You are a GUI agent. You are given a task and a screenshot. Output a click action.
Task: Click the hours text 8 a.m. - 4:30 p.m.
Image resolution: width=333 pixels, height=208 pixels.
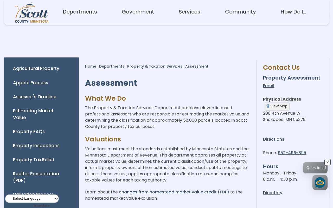tap(280, 179)
